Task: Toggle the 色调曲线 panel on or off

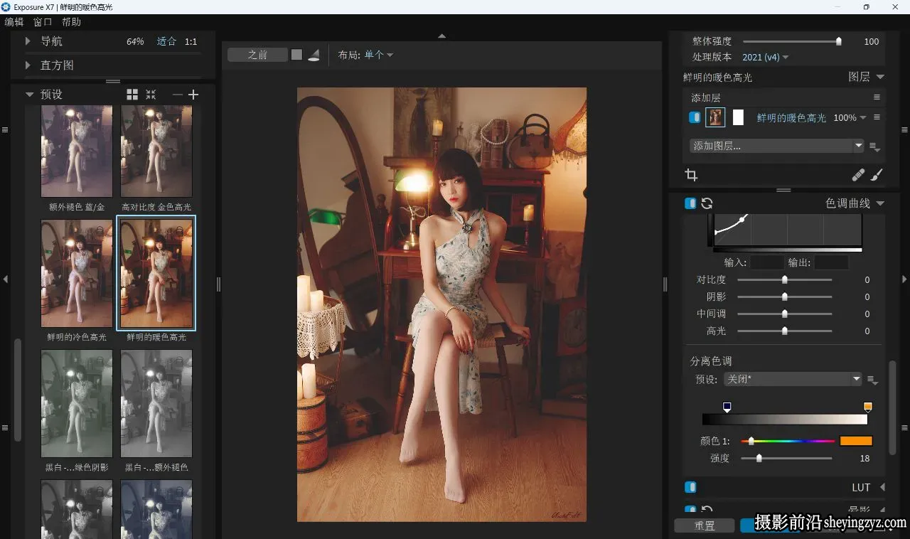Action: pos(690,203)
